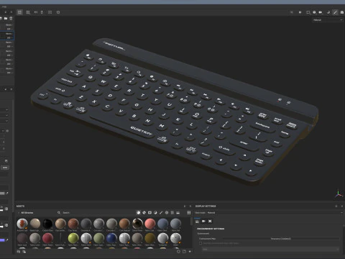
Task: Filter assets by filters half-circle icon
Action: [155, 213]
